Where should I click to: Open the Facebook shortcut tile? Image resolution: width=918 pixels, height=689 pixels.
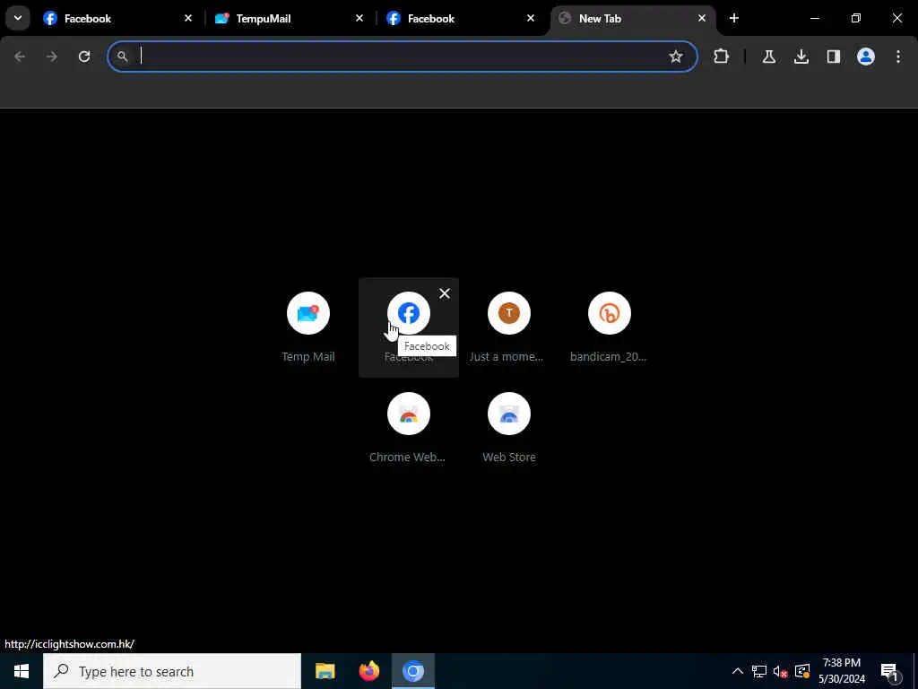[409, 327]
